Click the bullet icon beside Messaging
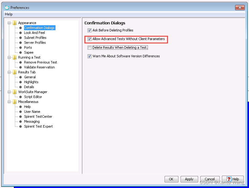This screenshot has height=188, width=249. tap(20, 121)
